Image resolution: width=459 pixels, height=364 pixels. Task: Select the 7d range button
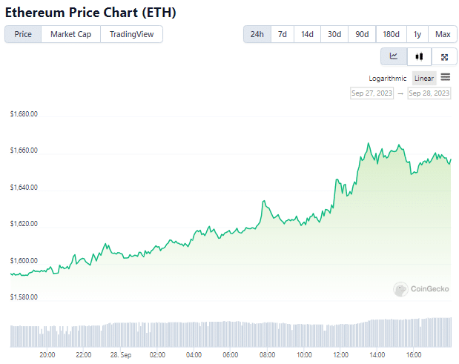point(283,35)
